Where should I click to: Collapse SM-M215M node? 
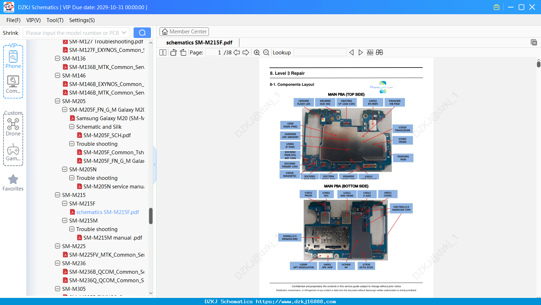click(x=65, y=220)
